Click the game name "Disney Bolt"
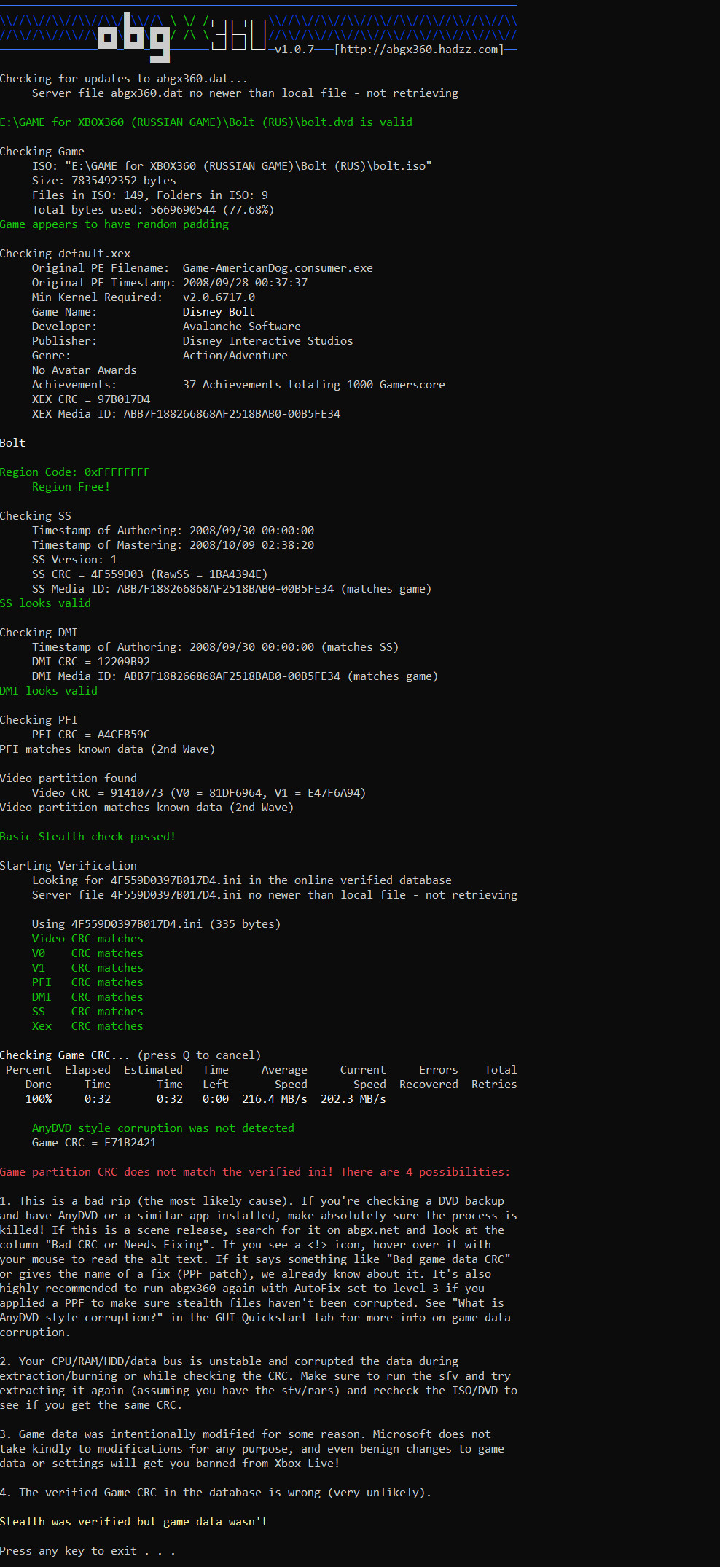 (219, 312)
